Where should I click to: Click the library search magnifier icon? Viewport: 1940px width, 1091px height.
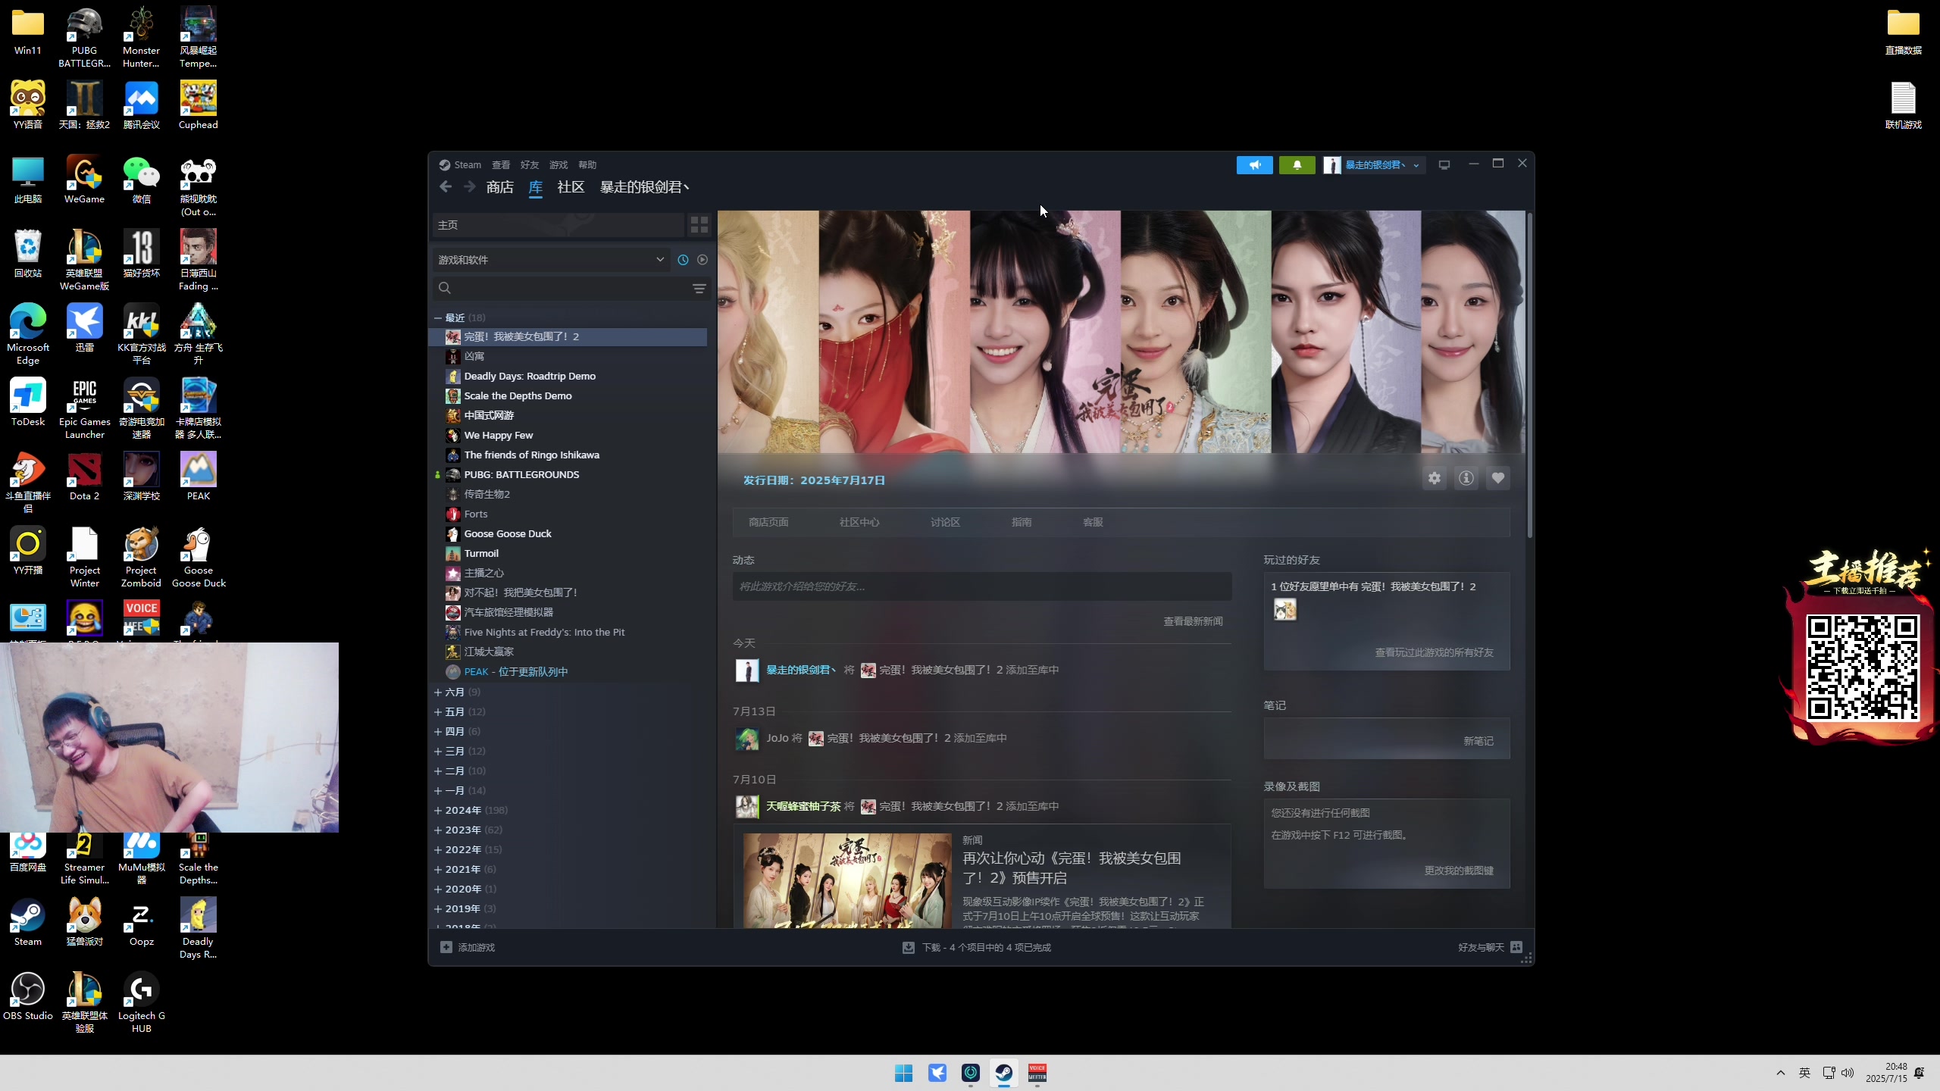click(x=445, y=288)
